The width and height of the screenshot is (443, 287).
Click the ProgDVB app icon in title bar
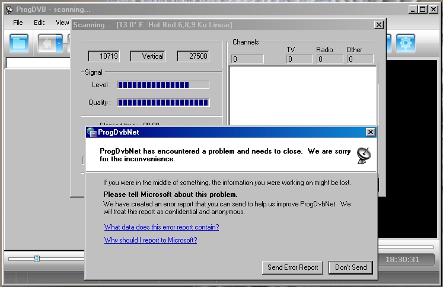tap(9, 9)
